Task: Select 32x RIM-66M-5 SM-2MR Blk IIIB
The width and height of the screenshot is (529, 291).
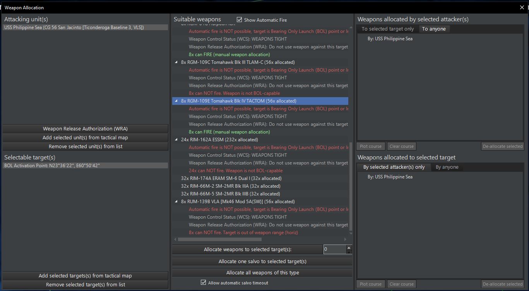Action: 230,194
